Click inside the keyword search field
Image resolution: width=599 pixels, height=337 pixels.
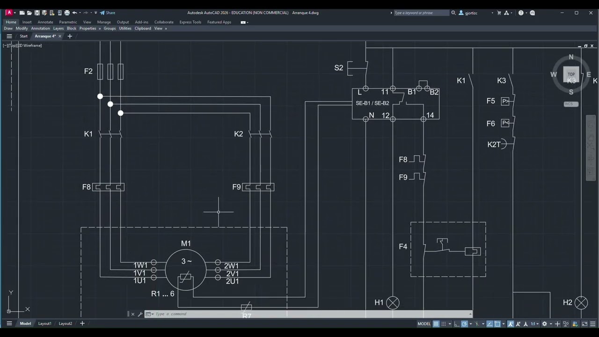(421, 13)
